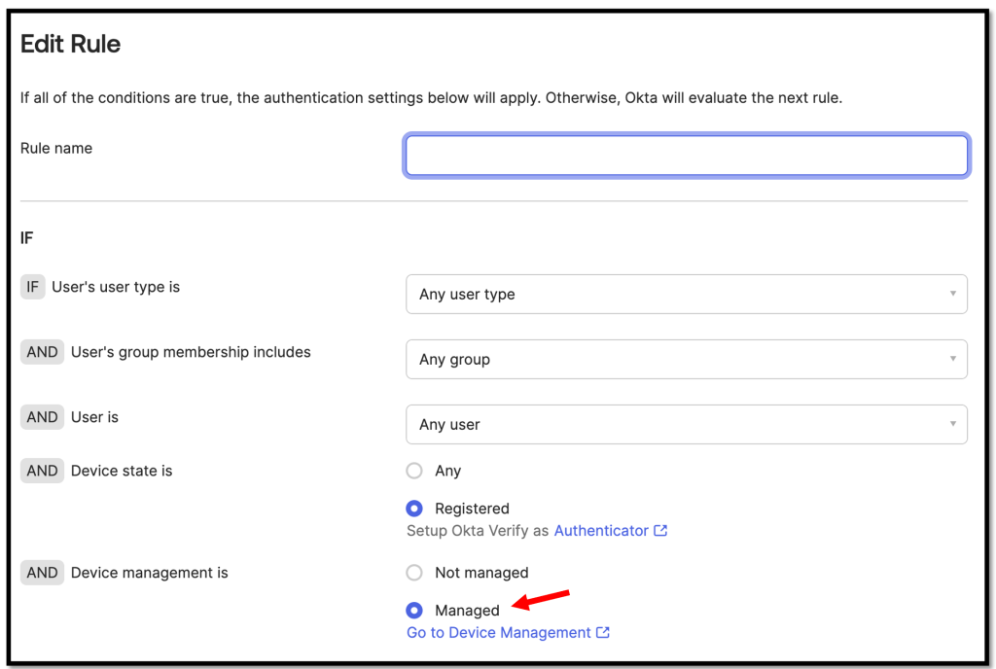Click the Rule name label
The height and width of the screenshot is (669, 996).
(56, 149)
